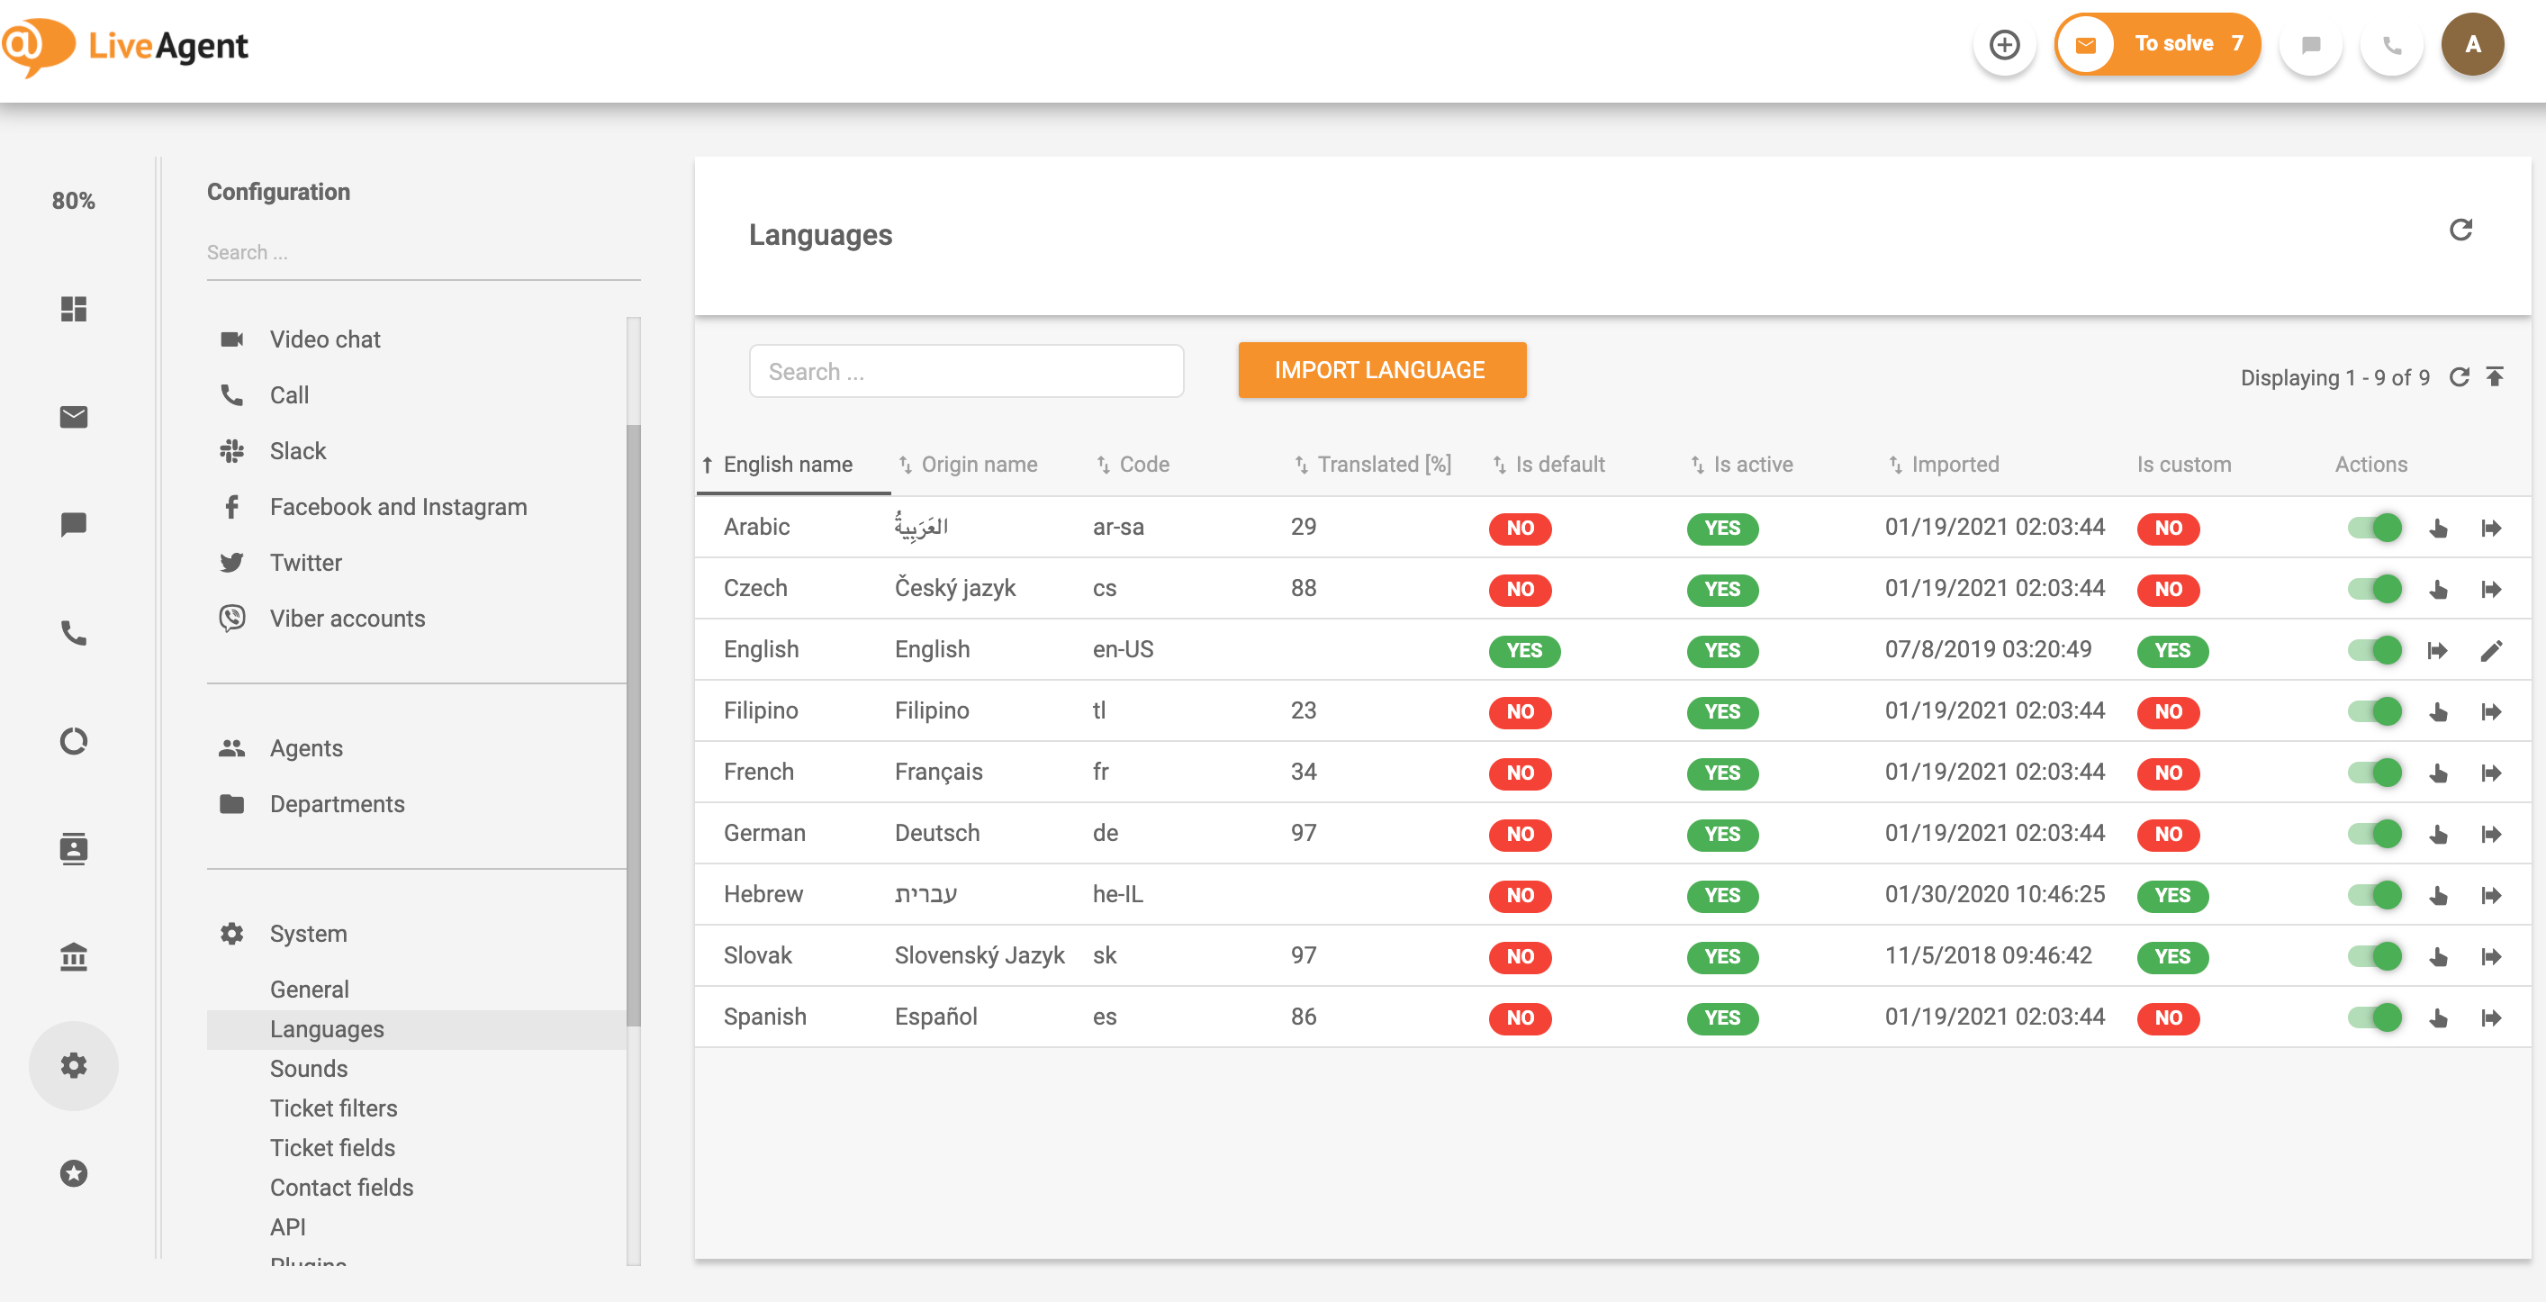Click refresh icon beside Languages title

[x=2460, y=231]
